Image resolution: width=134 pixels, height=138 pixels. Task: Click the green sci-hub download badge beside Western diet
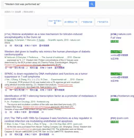point(116,52)
